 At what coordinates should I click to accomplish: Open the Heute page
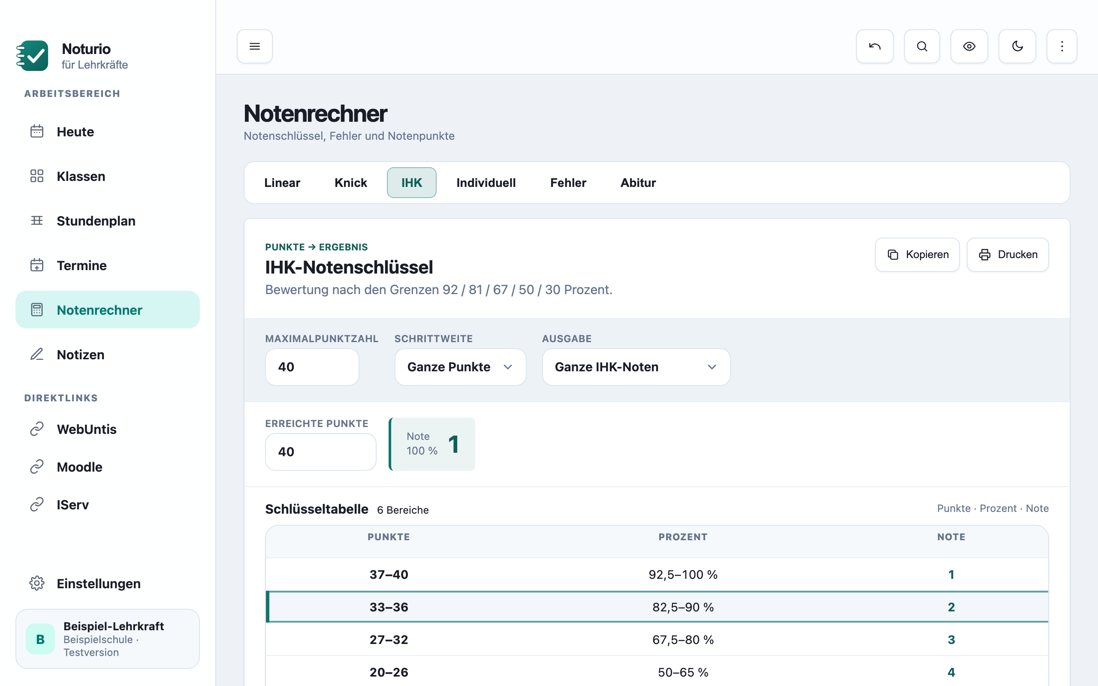pyautogui.click(x=108, y=132)
